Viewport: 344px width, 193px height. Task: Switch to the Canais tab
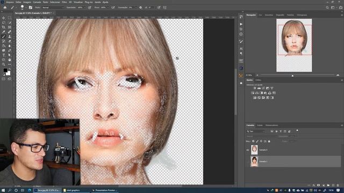[x=260, y=125]
